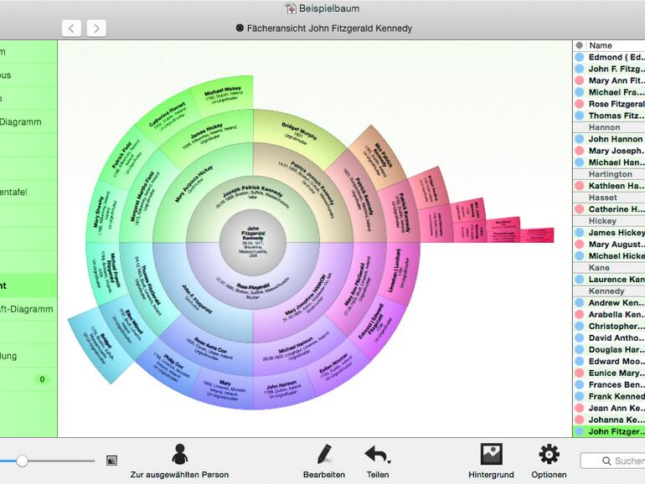645x484 pixels.
Task: Select Thomas Fitz... in the list
Action: point(609,116)
